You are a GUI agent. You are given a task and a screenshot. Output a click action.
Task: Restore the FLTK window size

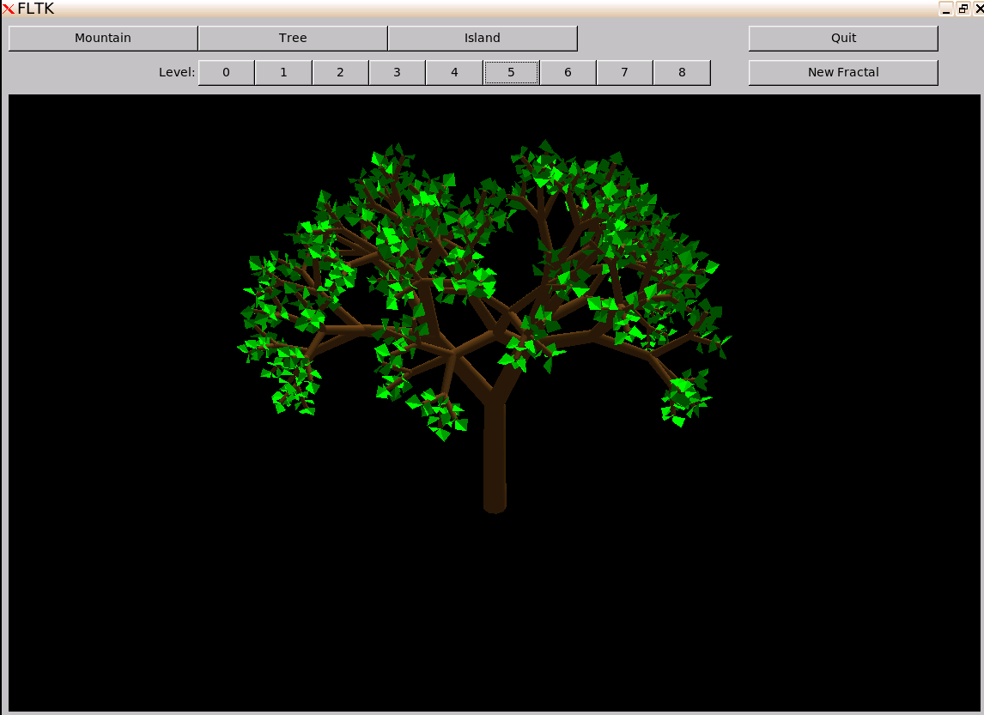coord(963,9)
